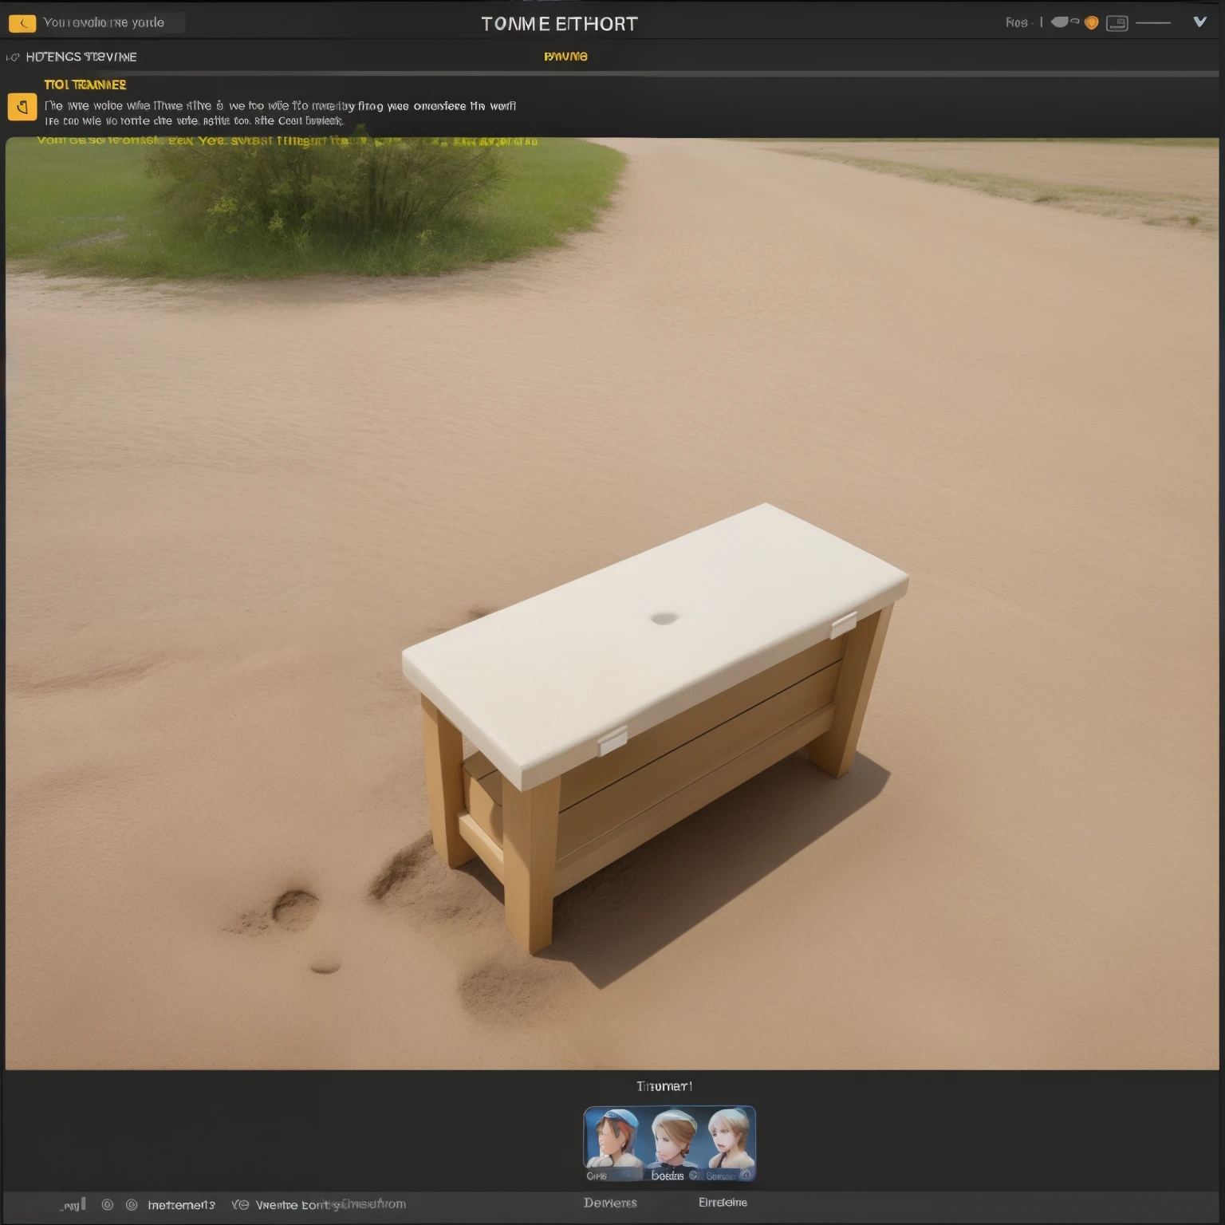Screen dimensions: 1225x1225
Task: Click the 'VG' icon in status bar
Action: coord(240,1204)
